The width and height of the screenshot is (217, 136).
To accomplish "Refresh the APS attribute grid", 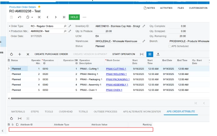I will [12, 119].
